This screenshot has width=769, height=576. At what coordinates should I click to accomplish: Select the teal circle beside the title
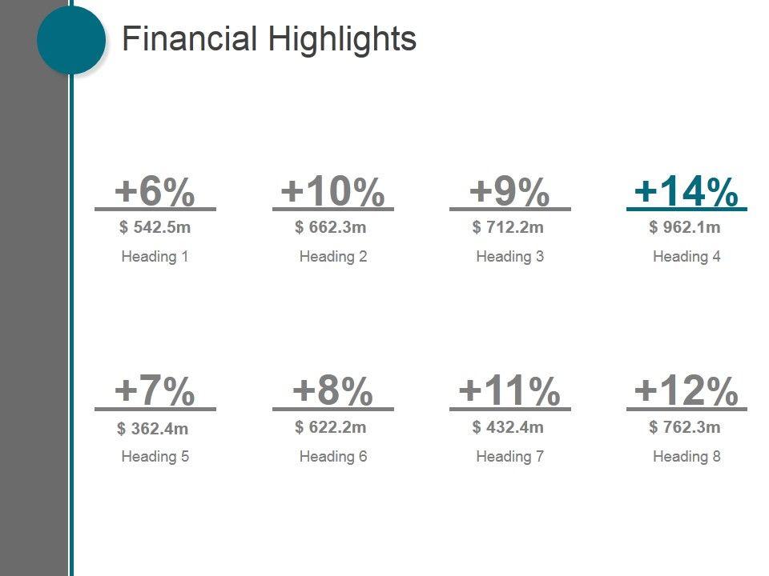(x=71, y=40)
